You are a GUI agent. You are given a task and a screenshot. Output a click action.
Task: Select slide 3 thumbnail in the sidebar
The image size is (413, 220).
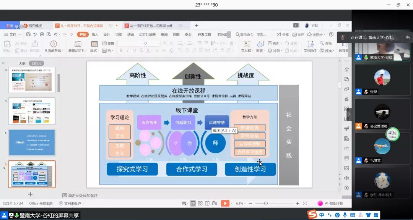point(32,111)
